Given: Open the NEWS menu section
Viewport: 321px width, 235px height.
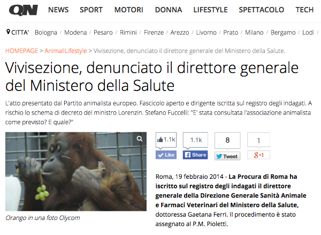Looking at the screenshot, I should pyautogui.click(x=58, y=10).
